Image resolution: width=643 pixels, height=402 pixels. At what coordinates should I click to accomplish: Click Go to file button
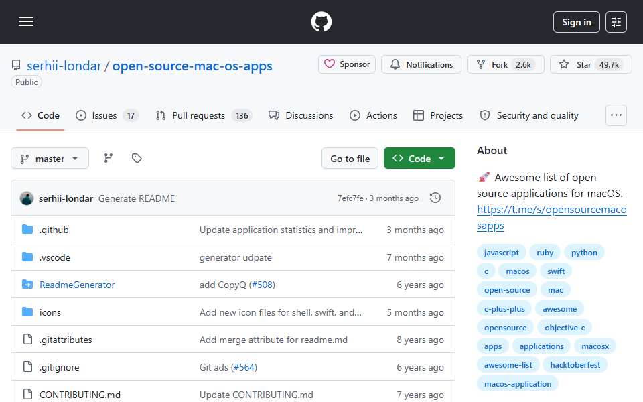point(350,158)
